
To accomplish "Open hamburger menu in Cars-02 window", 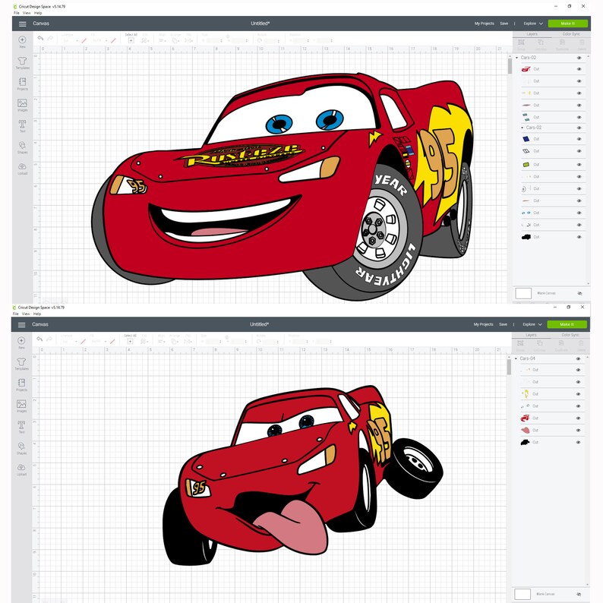I will click(x=22, y=24).
